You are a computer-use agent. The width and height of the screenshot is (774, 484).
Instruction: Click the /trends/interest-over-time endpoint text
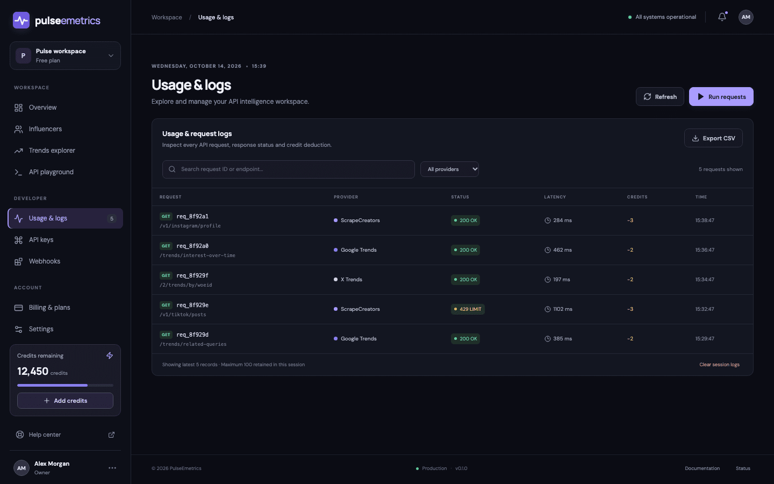(197, 255)
